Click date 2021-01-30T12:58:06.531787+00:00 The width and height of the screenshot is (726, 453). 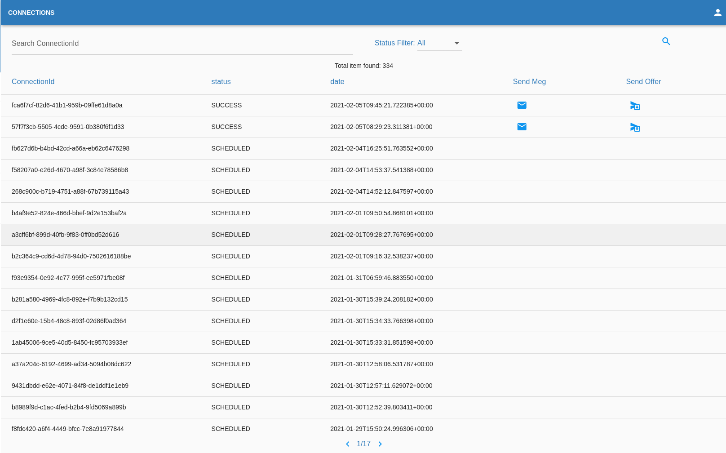click(x=381, y=364)
